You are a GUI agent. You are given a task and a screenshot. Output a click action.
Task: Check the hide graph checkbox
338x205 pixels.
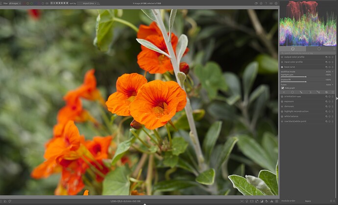282,88
